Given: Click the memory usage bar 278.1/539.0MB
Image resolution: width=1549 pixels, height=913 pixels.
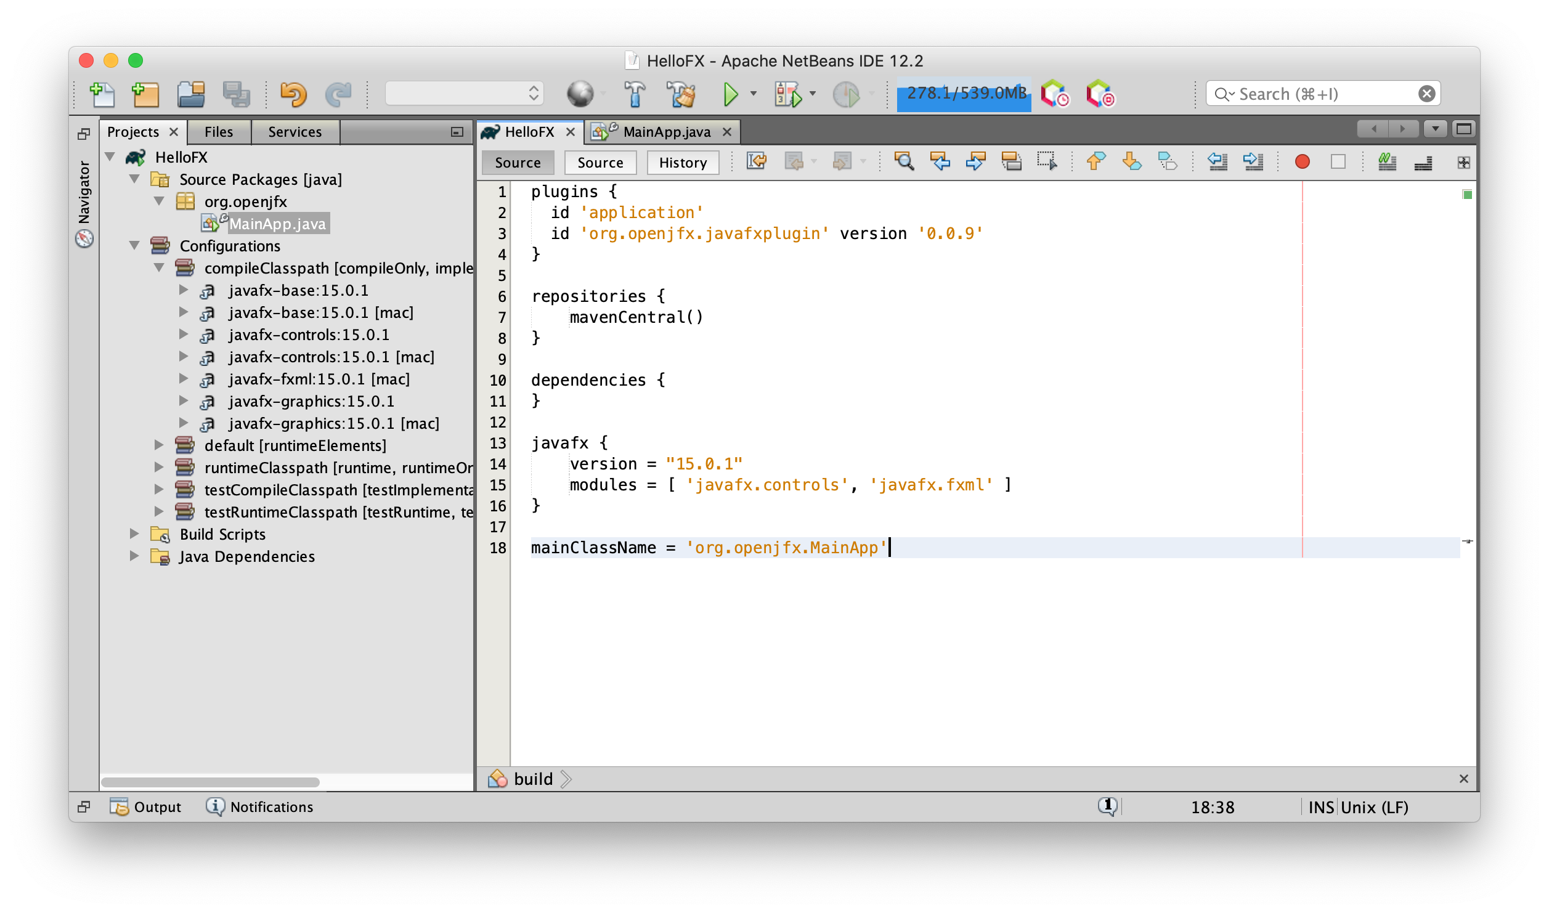Looking at the screenshot, I should 964,94.
